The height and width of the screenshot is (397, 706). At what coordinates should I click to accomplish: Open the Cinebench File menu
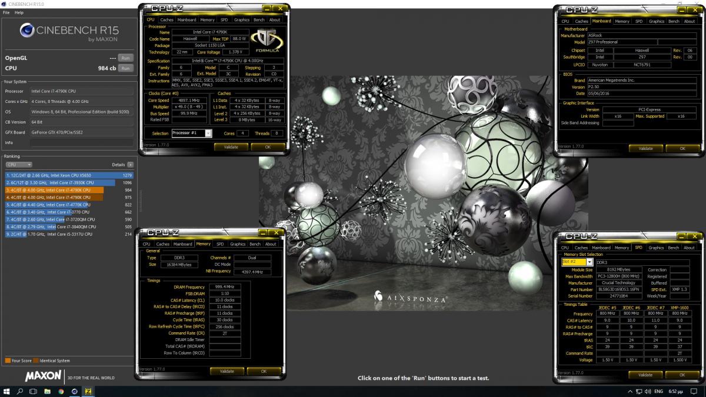pyautogui.click(x=6, y=12)
